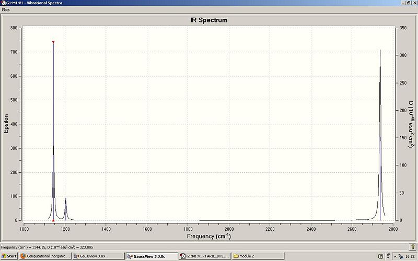Screen dimensions: 418x261
Task: Minimize the Vibrational Spectra window
Action: click(403, 3)
